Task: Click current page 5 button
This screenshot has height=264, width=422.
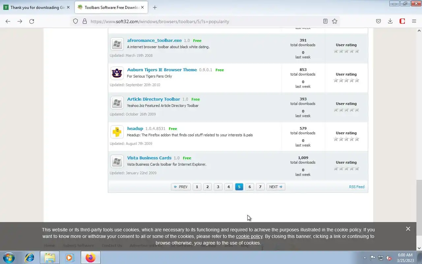Action: click(239, 187)
